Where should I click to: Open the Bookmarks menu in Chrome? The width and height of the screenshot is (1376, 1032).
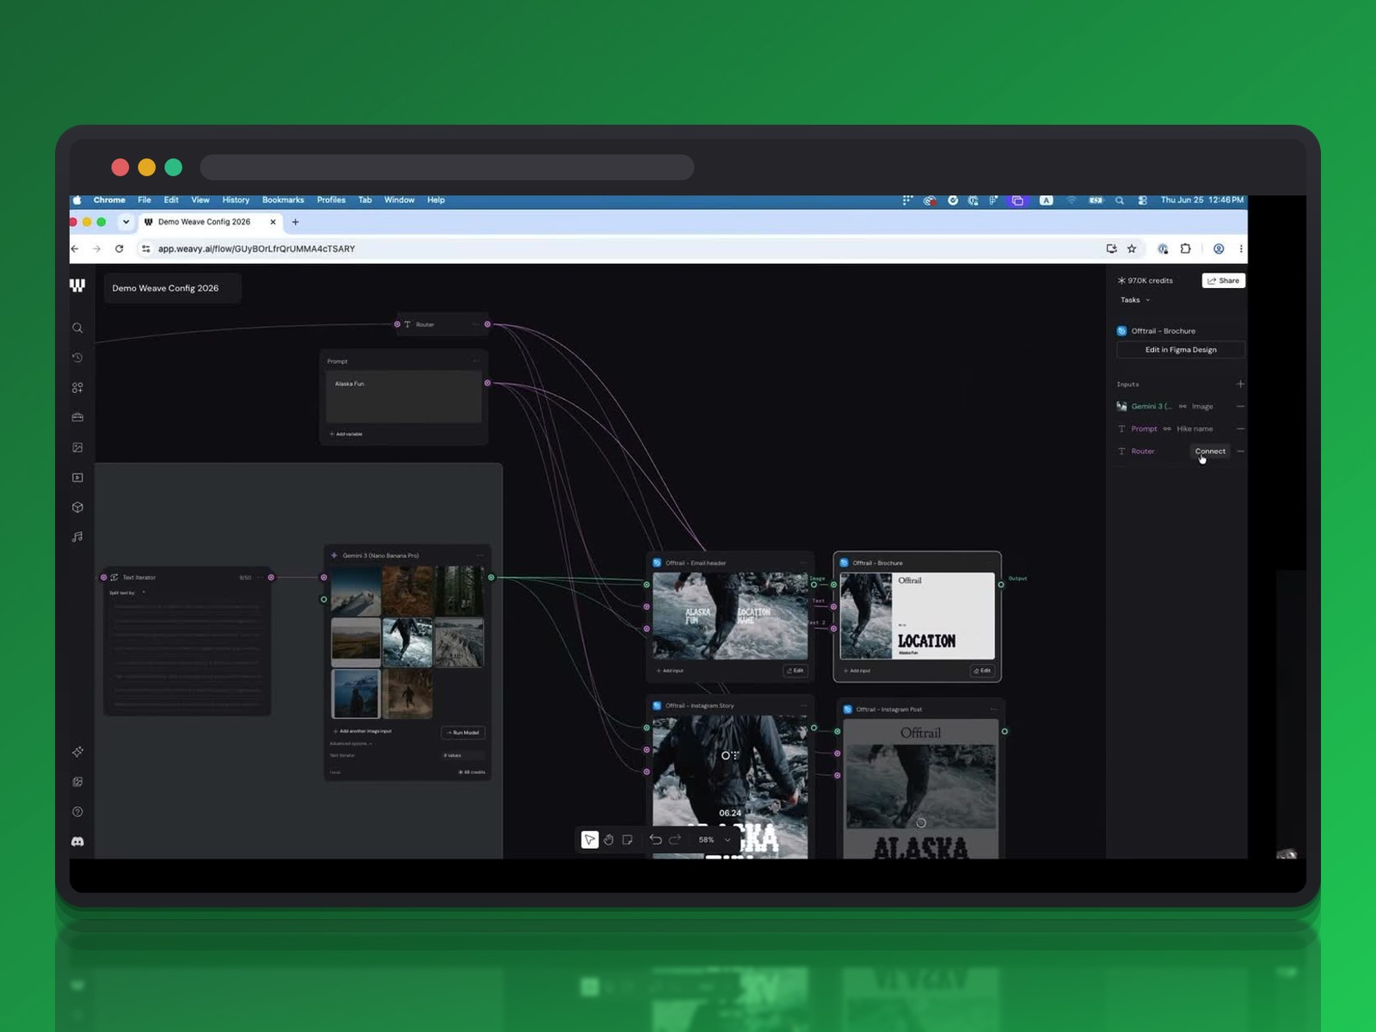click(x=283, y=200)
